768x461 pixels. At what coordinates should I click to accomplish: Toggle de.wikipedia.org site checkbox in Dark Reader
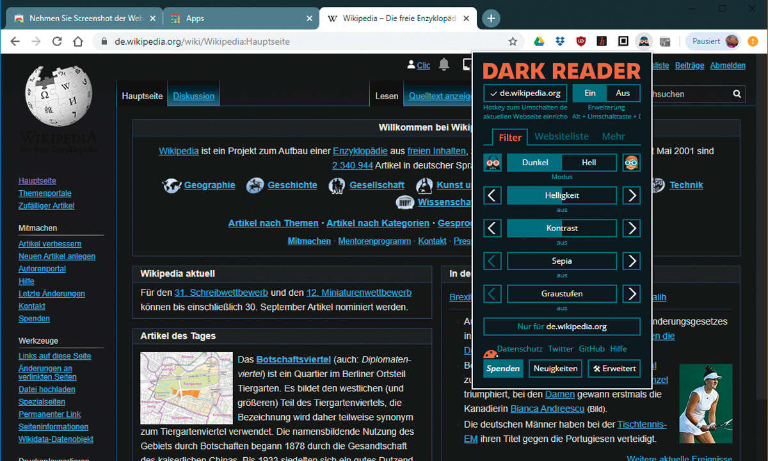tap(525, 93)
